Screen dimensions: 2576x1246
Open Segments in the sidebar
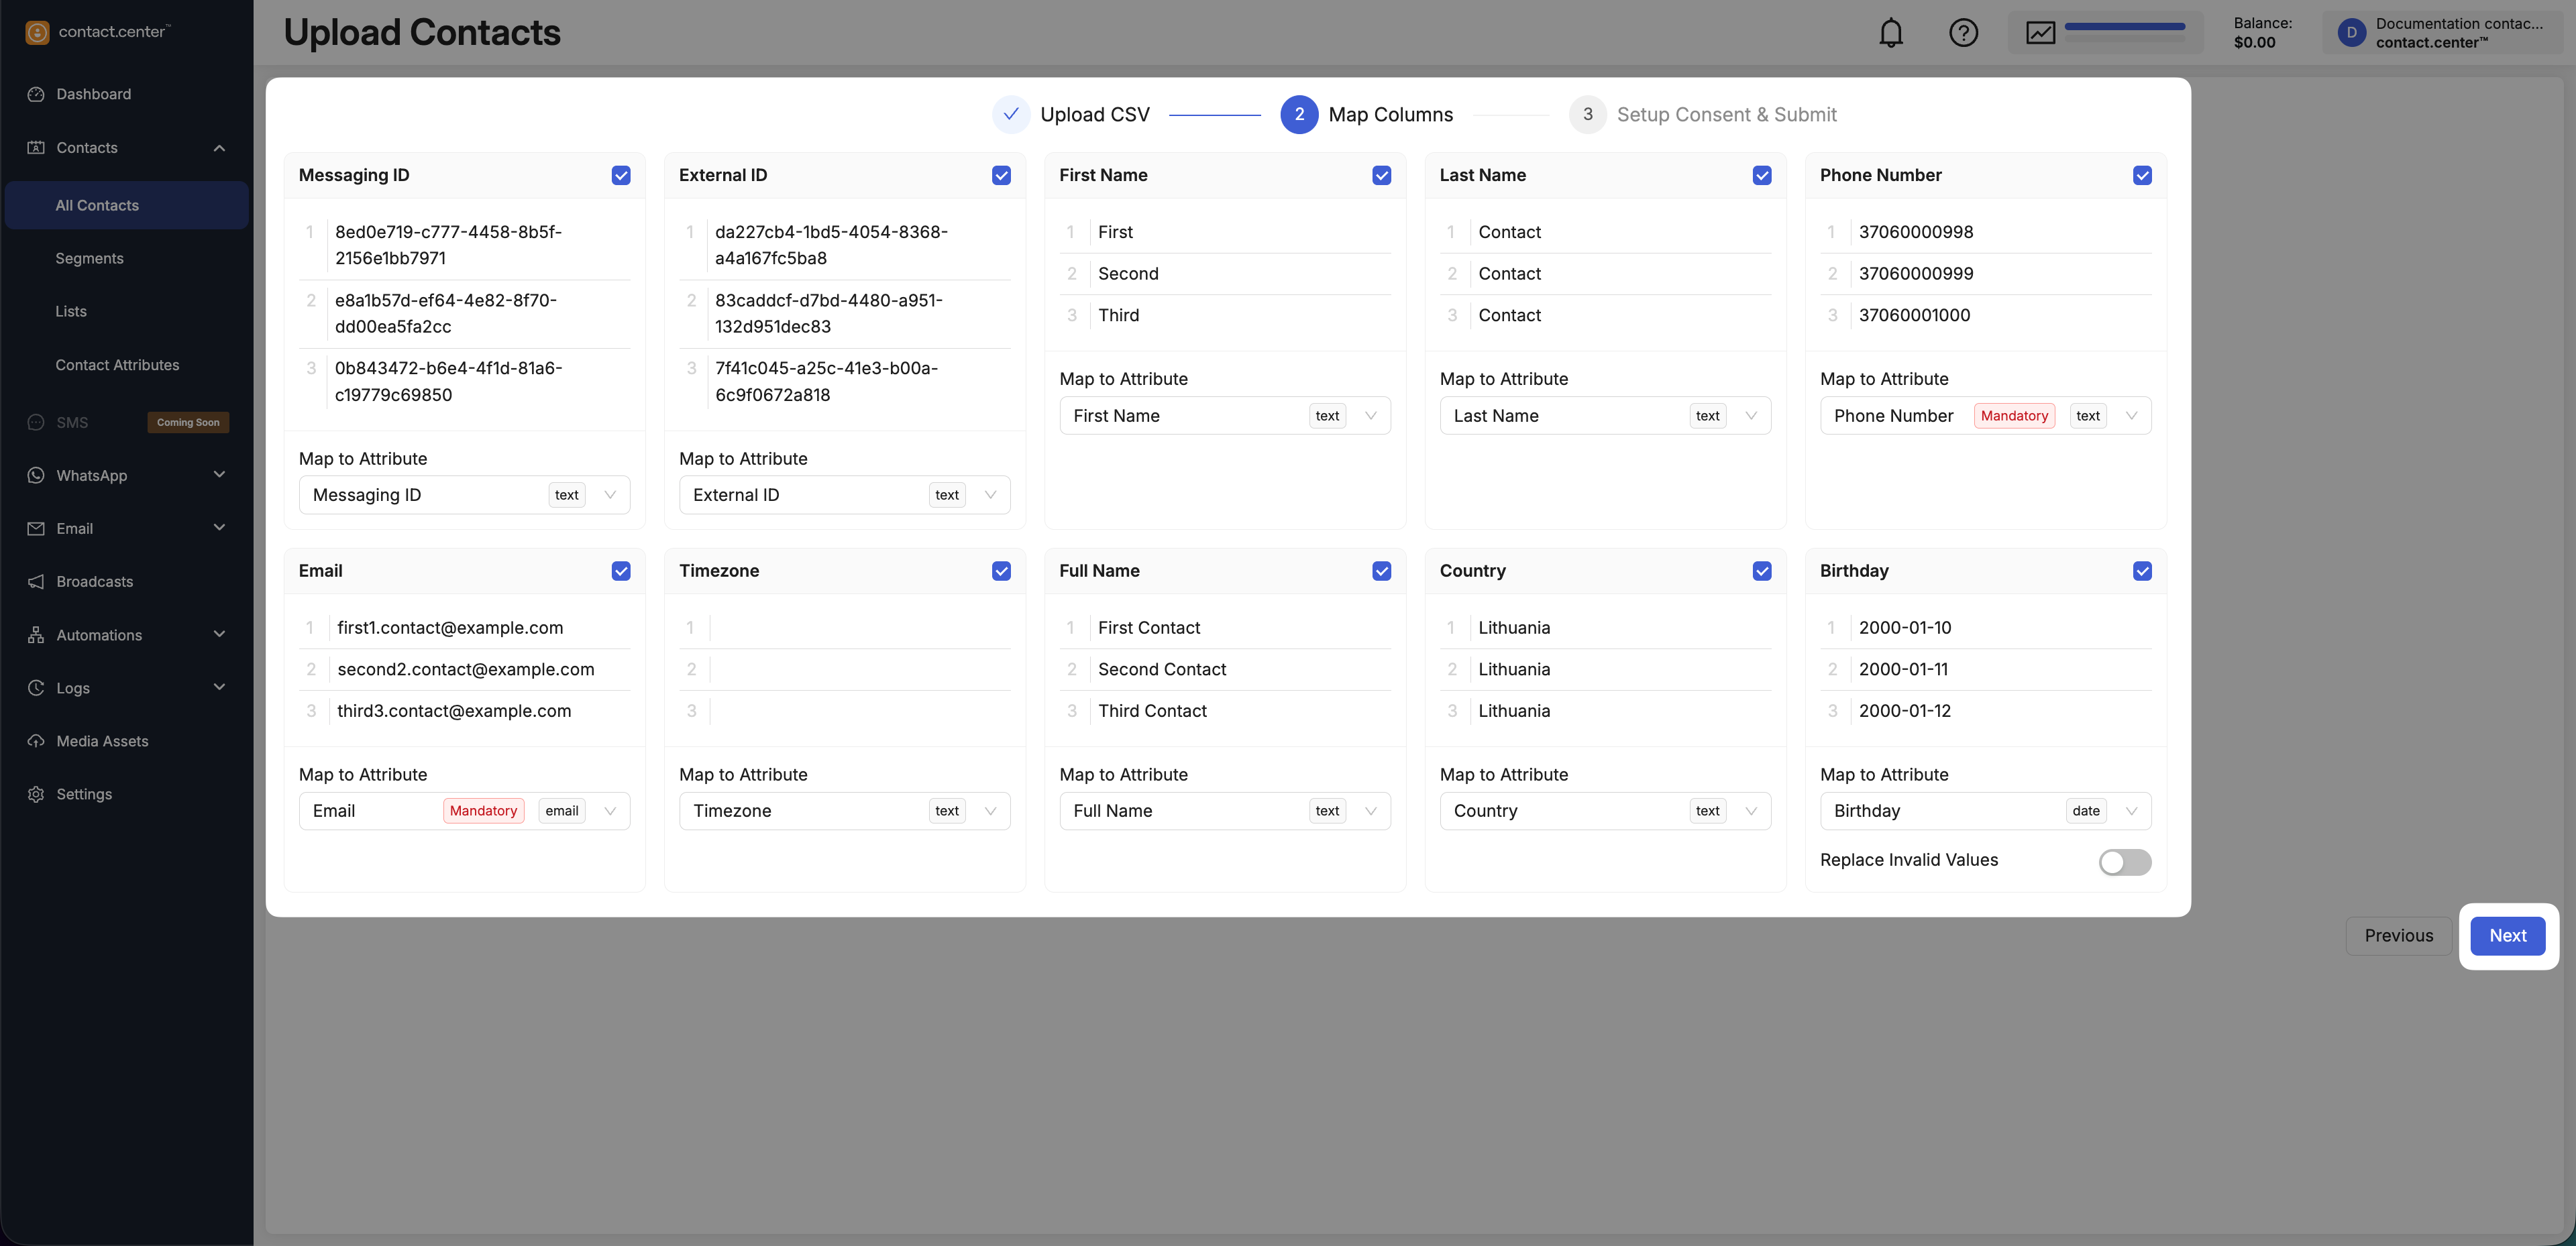tap(90, 258)
